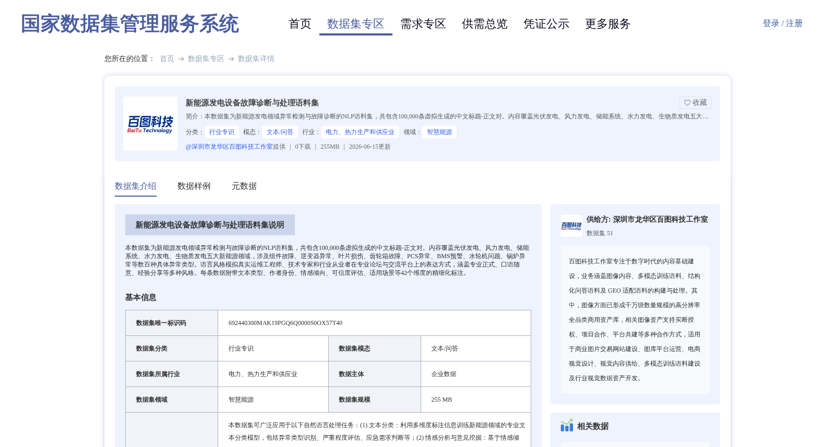Click the 智慧能源 table cell value
Screen dimensions: 835x447
click(241, 400)
